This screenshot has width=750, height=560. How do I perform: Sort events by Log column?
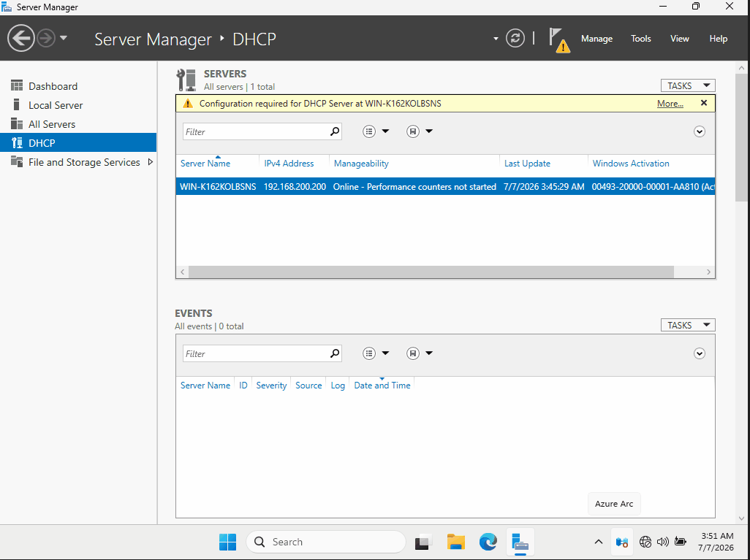click(x=338, y=386)
